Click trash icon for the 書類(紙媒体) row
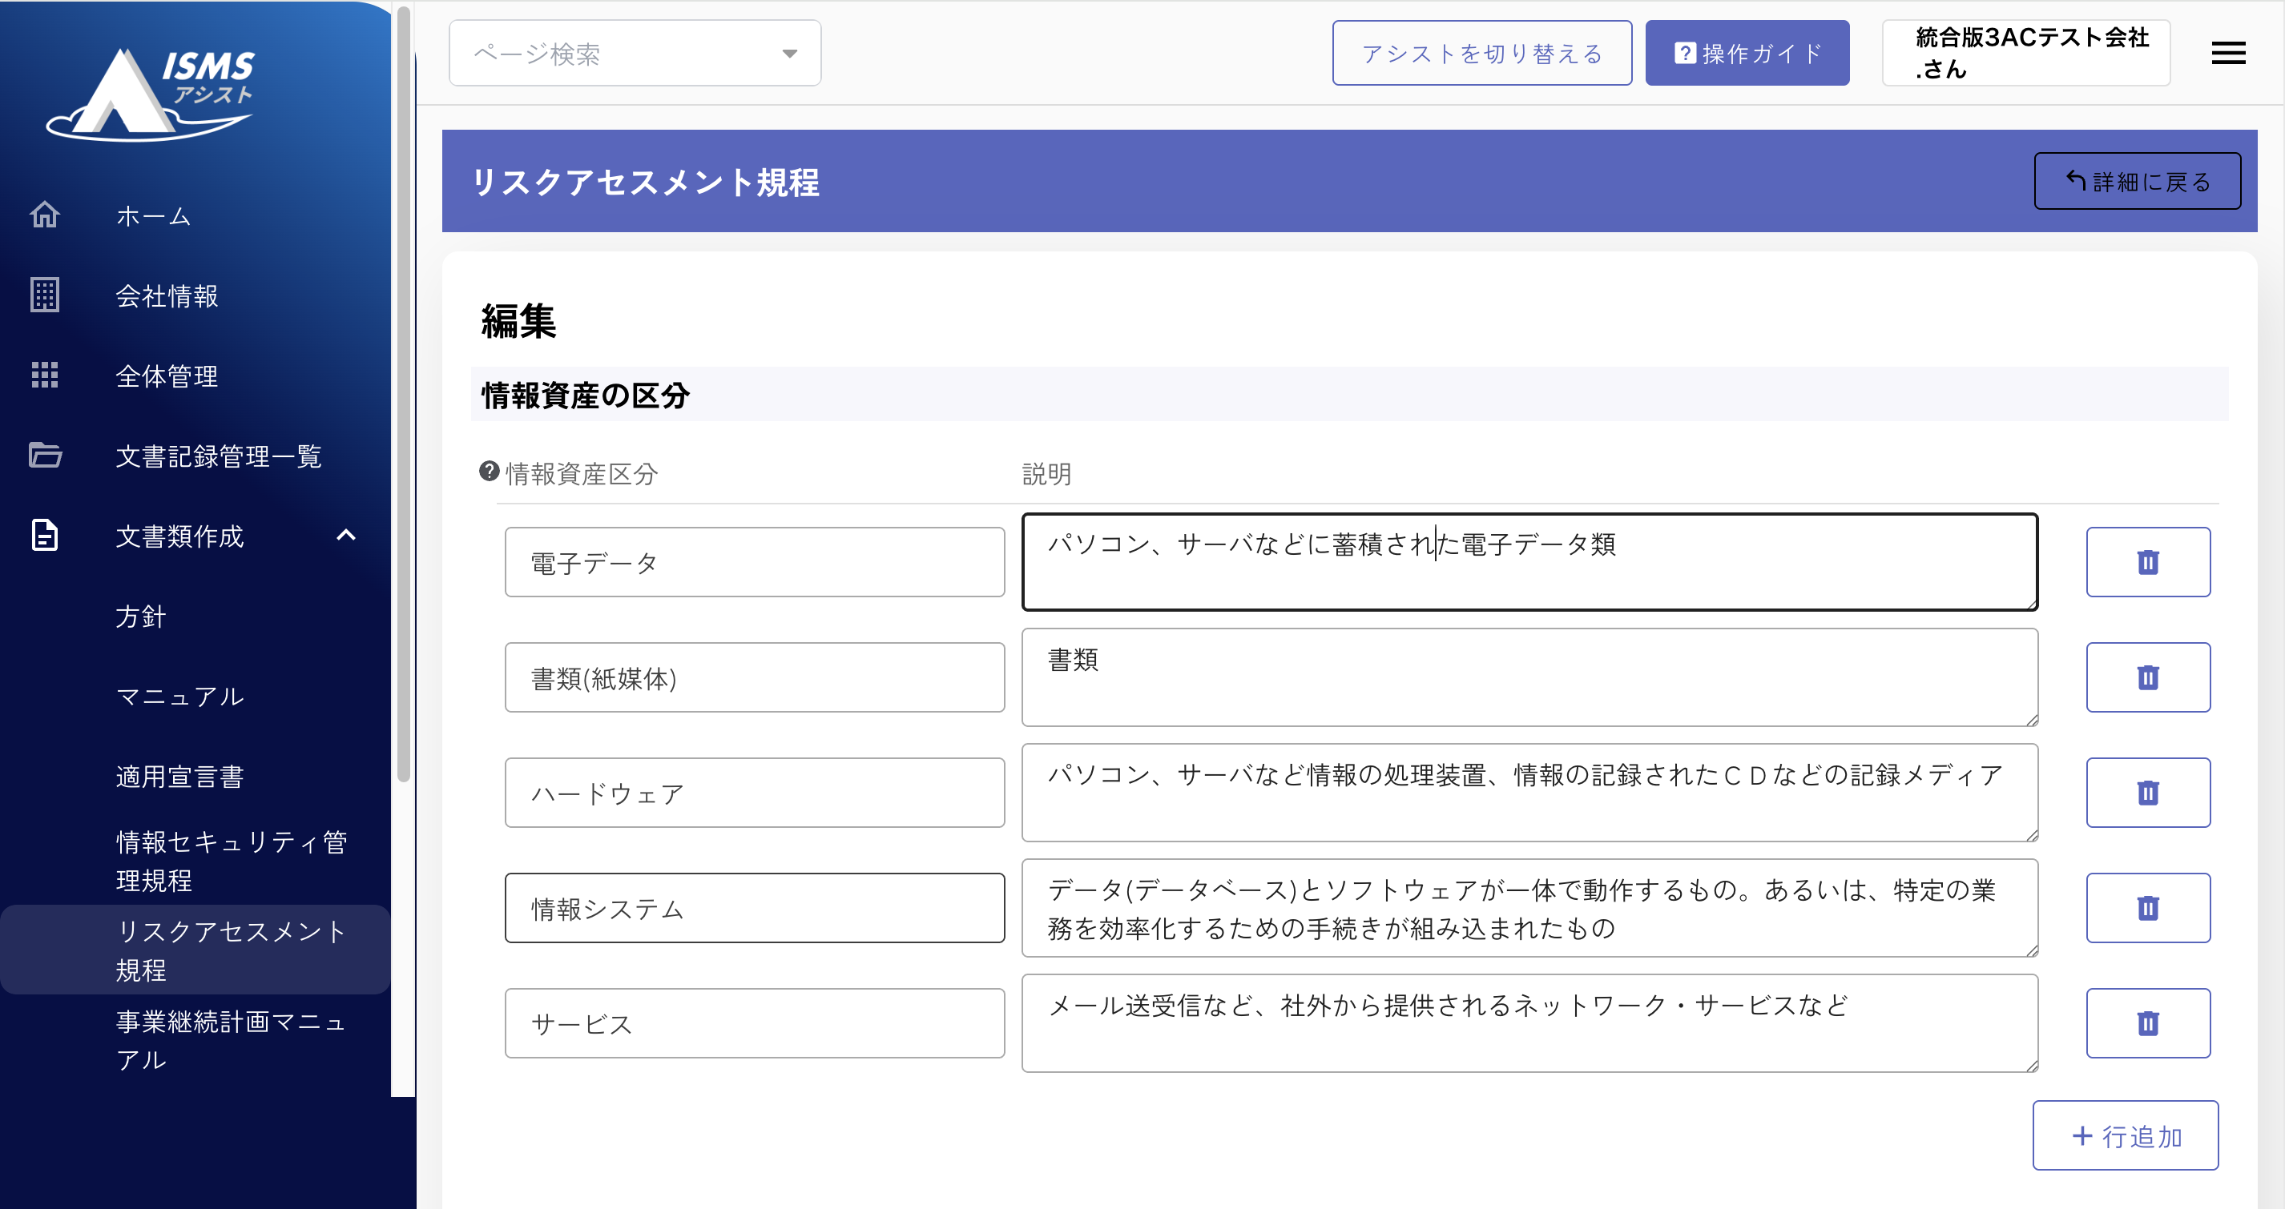Image resolution: width=2285 pixels, height=1209 pixels. (x=2146, y=677)
